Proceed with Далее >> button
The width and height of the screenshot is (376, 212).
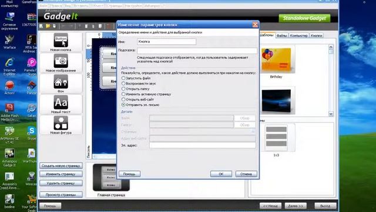coord(296,206)
